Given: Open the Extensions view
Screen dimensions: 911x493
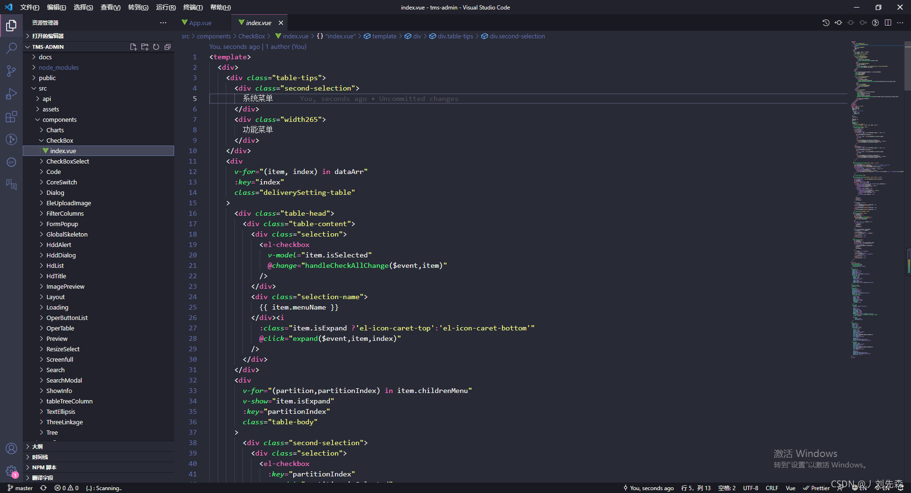Looking at the screenshot, I should click(11, 116).
